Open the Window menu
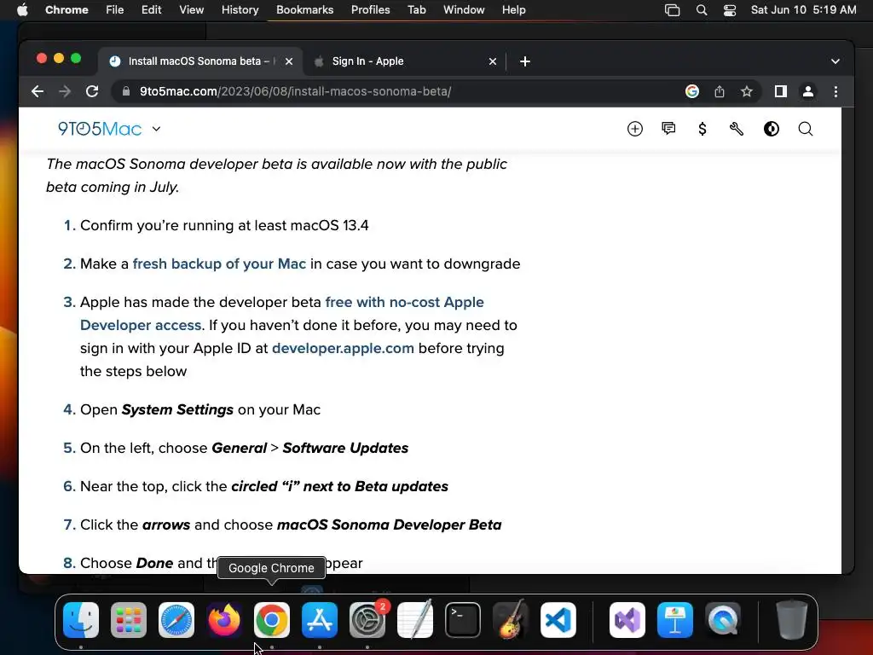 pos(464,10)
